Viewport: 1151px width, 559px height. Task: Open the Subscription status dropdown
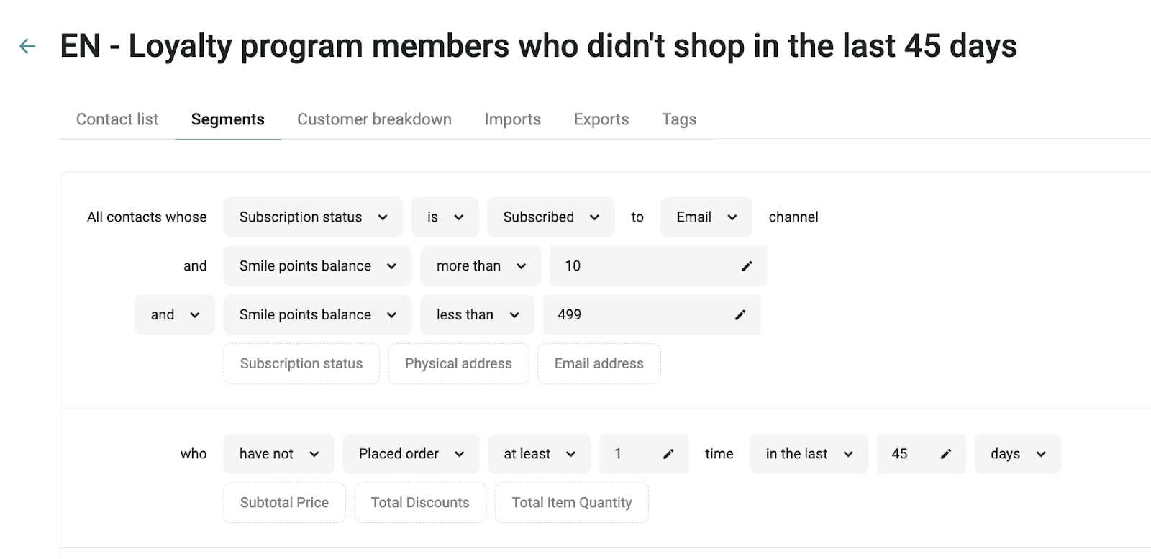[x=313, y=217]
